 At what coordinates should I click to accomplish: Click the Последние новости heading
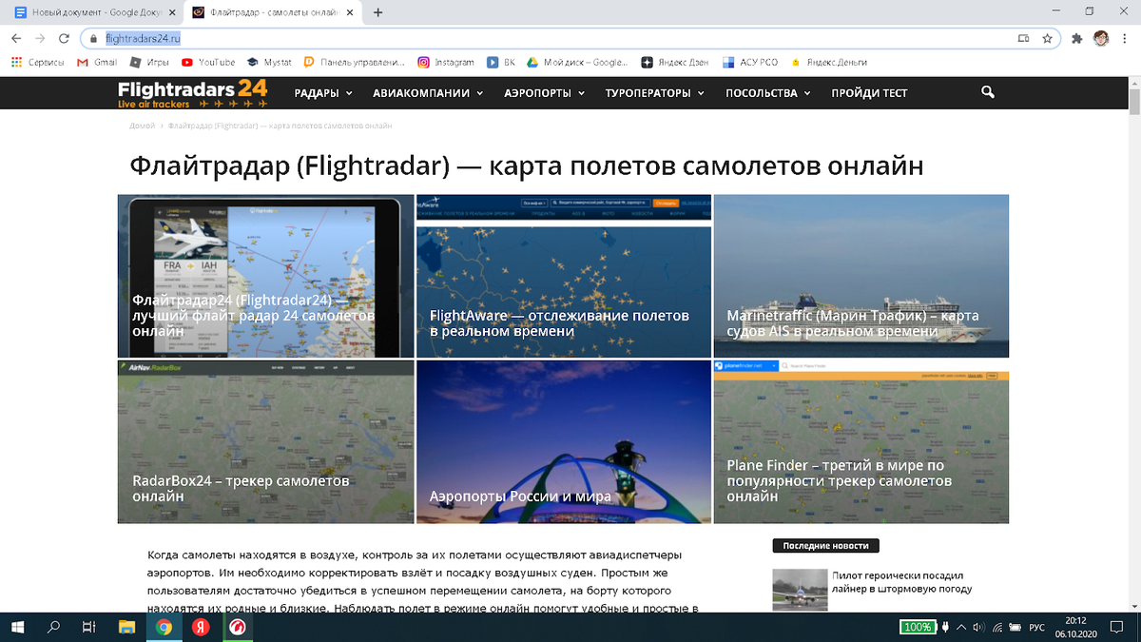coord(826,546)
